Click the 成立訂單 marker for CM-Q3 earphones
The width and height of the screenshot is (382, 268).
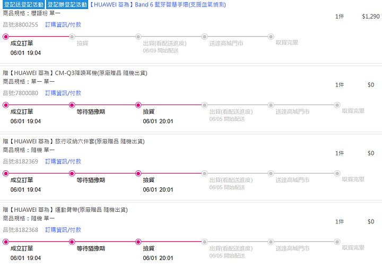[6, 105]
